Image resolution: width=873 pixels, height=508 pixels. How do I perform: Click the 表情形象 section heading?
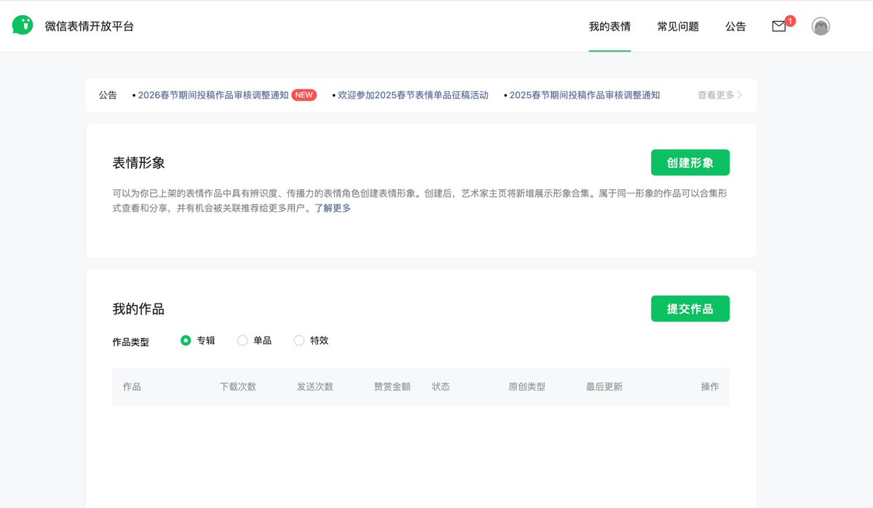tap(138, 163)
